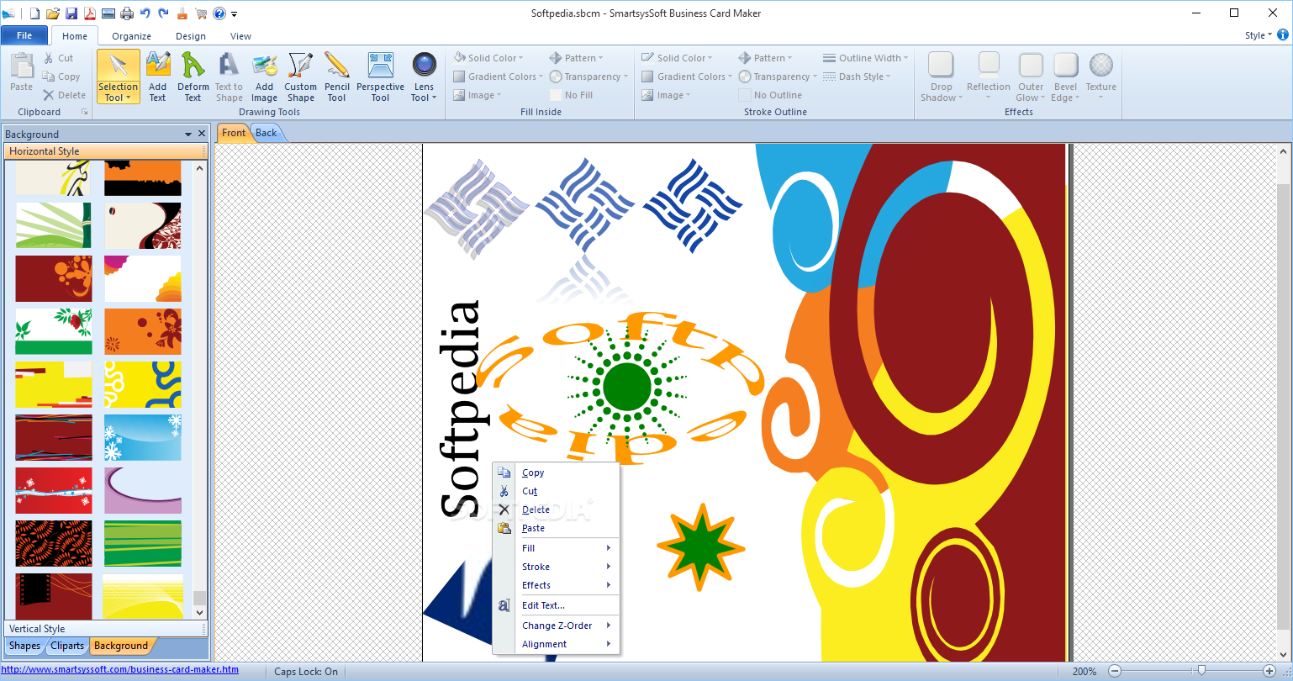This screenshot has width=1293, height=681.
Task: Choose Paste in the context menu
Action: pyautogui.click(x=557, y=528)
